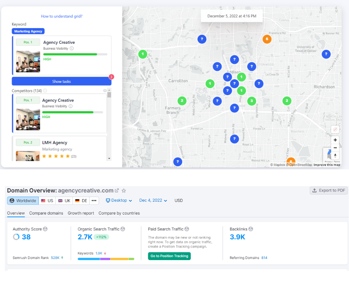Open info icon beside top Business Visibility
Screen dimensions: 349x292
[72, 48]
